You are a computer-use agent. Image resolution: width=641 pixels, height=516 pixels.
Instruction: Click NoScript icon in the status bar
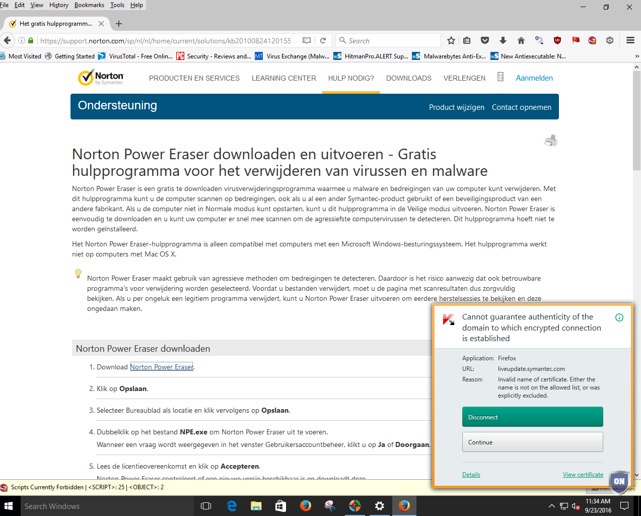click(4, 487)
